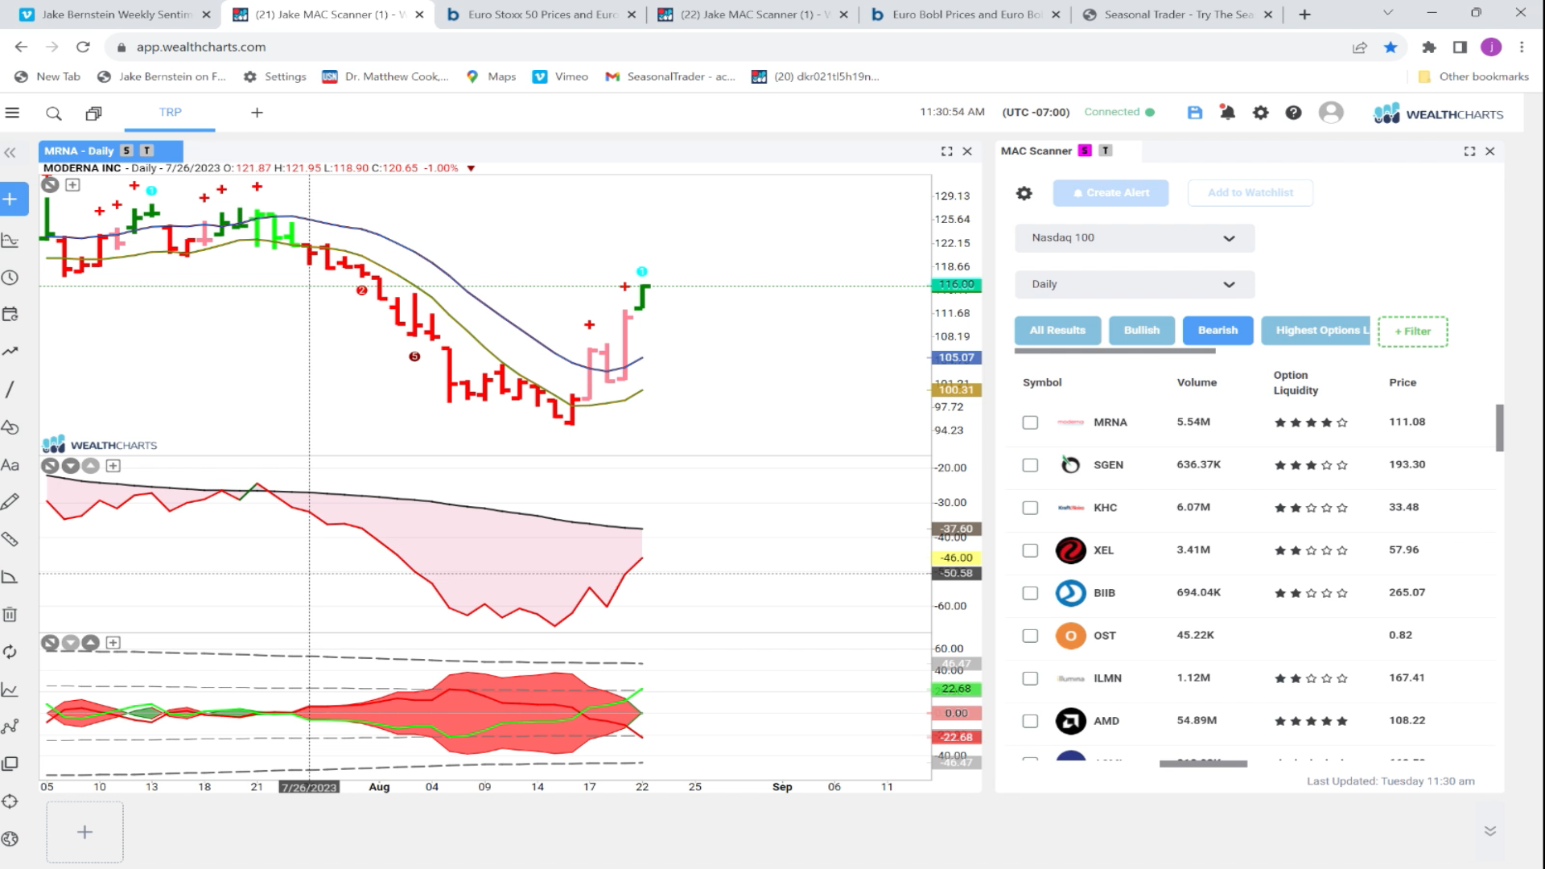The image size is (1545, 869).
Task: Click the Create Alert button
Action: [x=1110, y=193]
